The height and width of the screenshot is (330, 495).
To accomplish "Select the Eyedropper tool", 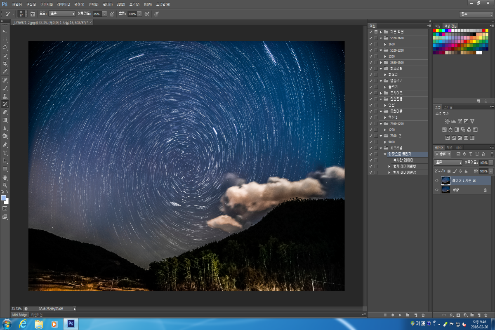I will tap(5, 71).
